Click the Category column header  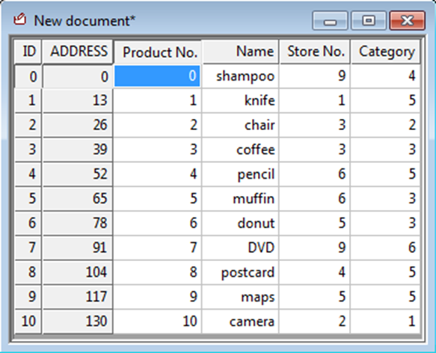[x=386, y=52]
